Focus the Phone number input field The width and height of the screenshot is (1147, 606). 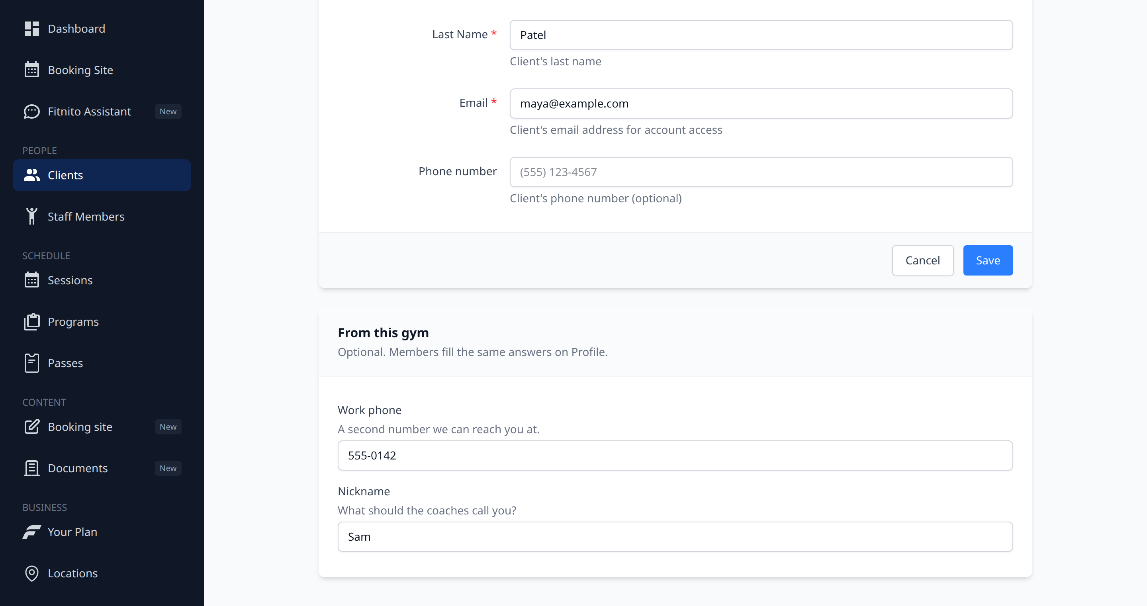click(x=761, y=172)
